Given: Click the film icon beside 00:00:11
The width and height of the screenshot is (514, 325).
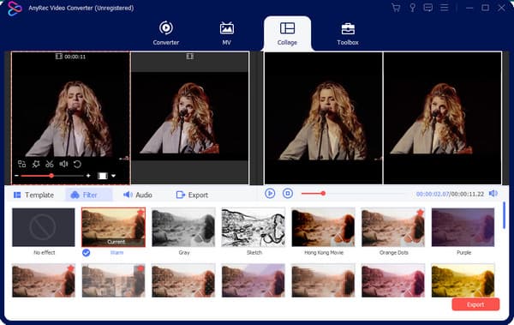Looking at the screenshot, I should tap(58, 57).
